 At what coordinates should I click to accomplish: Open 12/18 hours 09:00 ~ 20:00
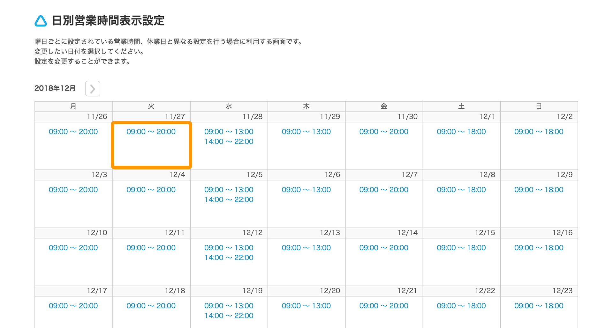pyautogui.click(x=151, y=306)
